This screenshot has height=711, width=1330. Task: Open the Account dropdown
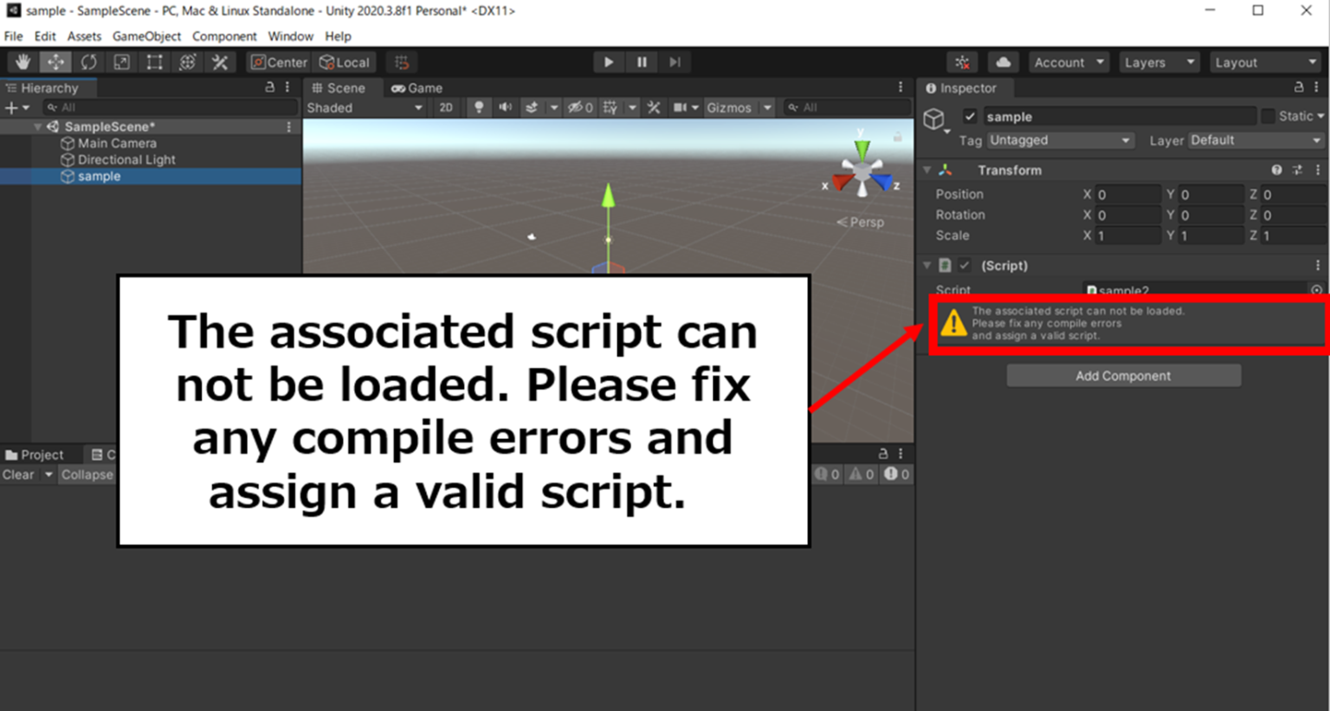click(1069, 62)
